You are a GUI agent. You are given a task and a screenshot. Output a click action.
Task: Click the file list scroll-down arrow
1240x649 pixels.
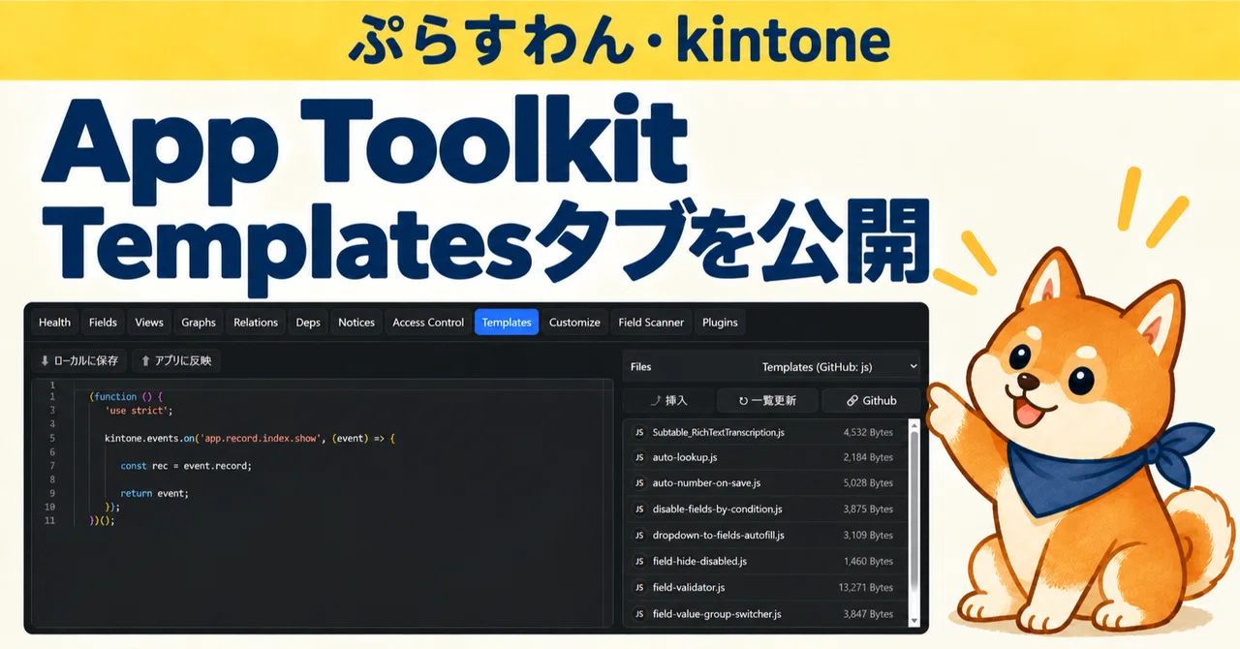click(914, 621)
